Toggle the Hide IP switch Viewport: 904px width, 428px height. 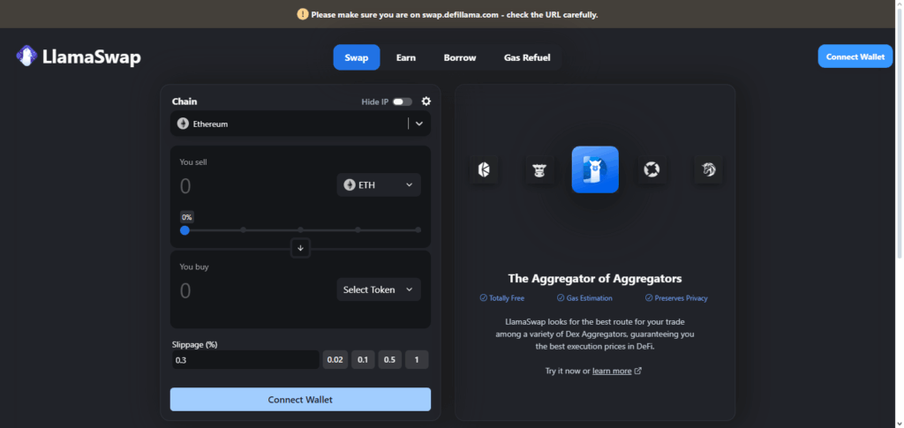coord(403,102)
